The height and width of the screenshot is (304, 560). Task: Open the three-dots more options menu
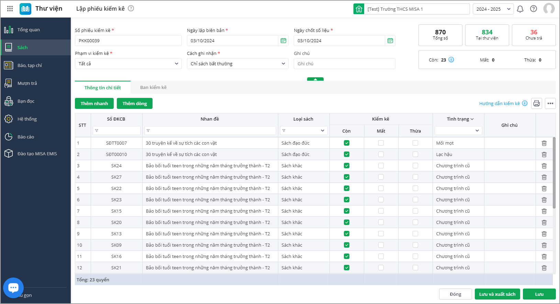point(550,103)
